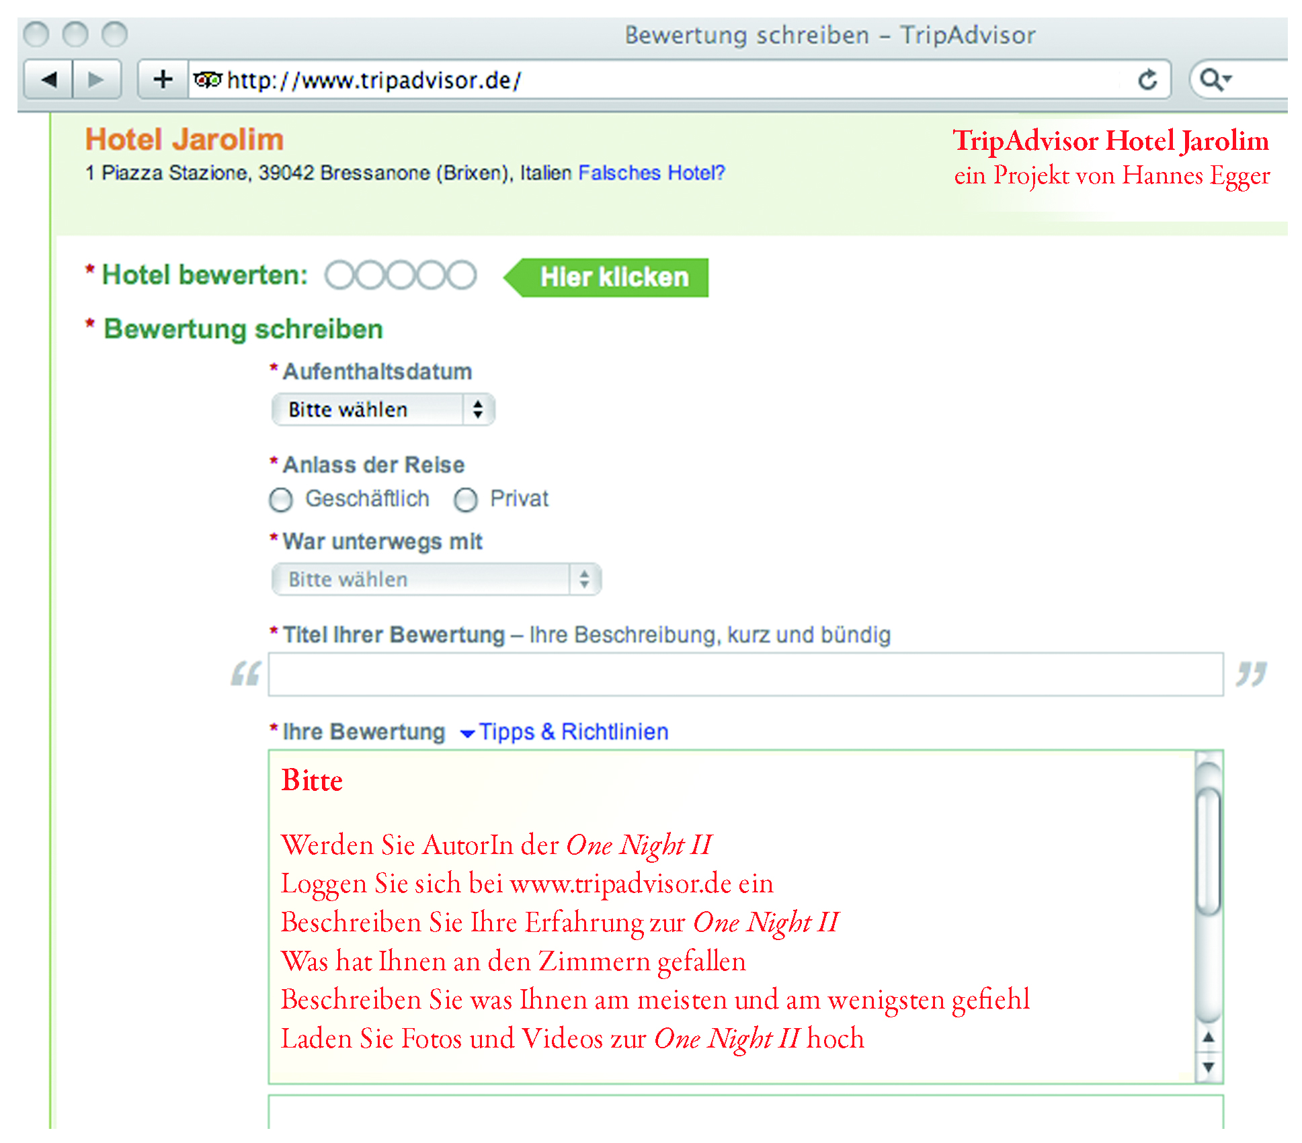Screen dimensions: 1302x1143
Task: Click the plus add-bookmark button
Action: [163, 80]
